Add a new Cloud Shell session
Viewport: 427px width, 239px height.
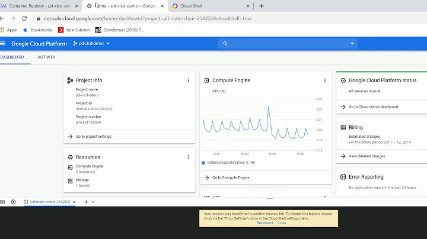86,202
